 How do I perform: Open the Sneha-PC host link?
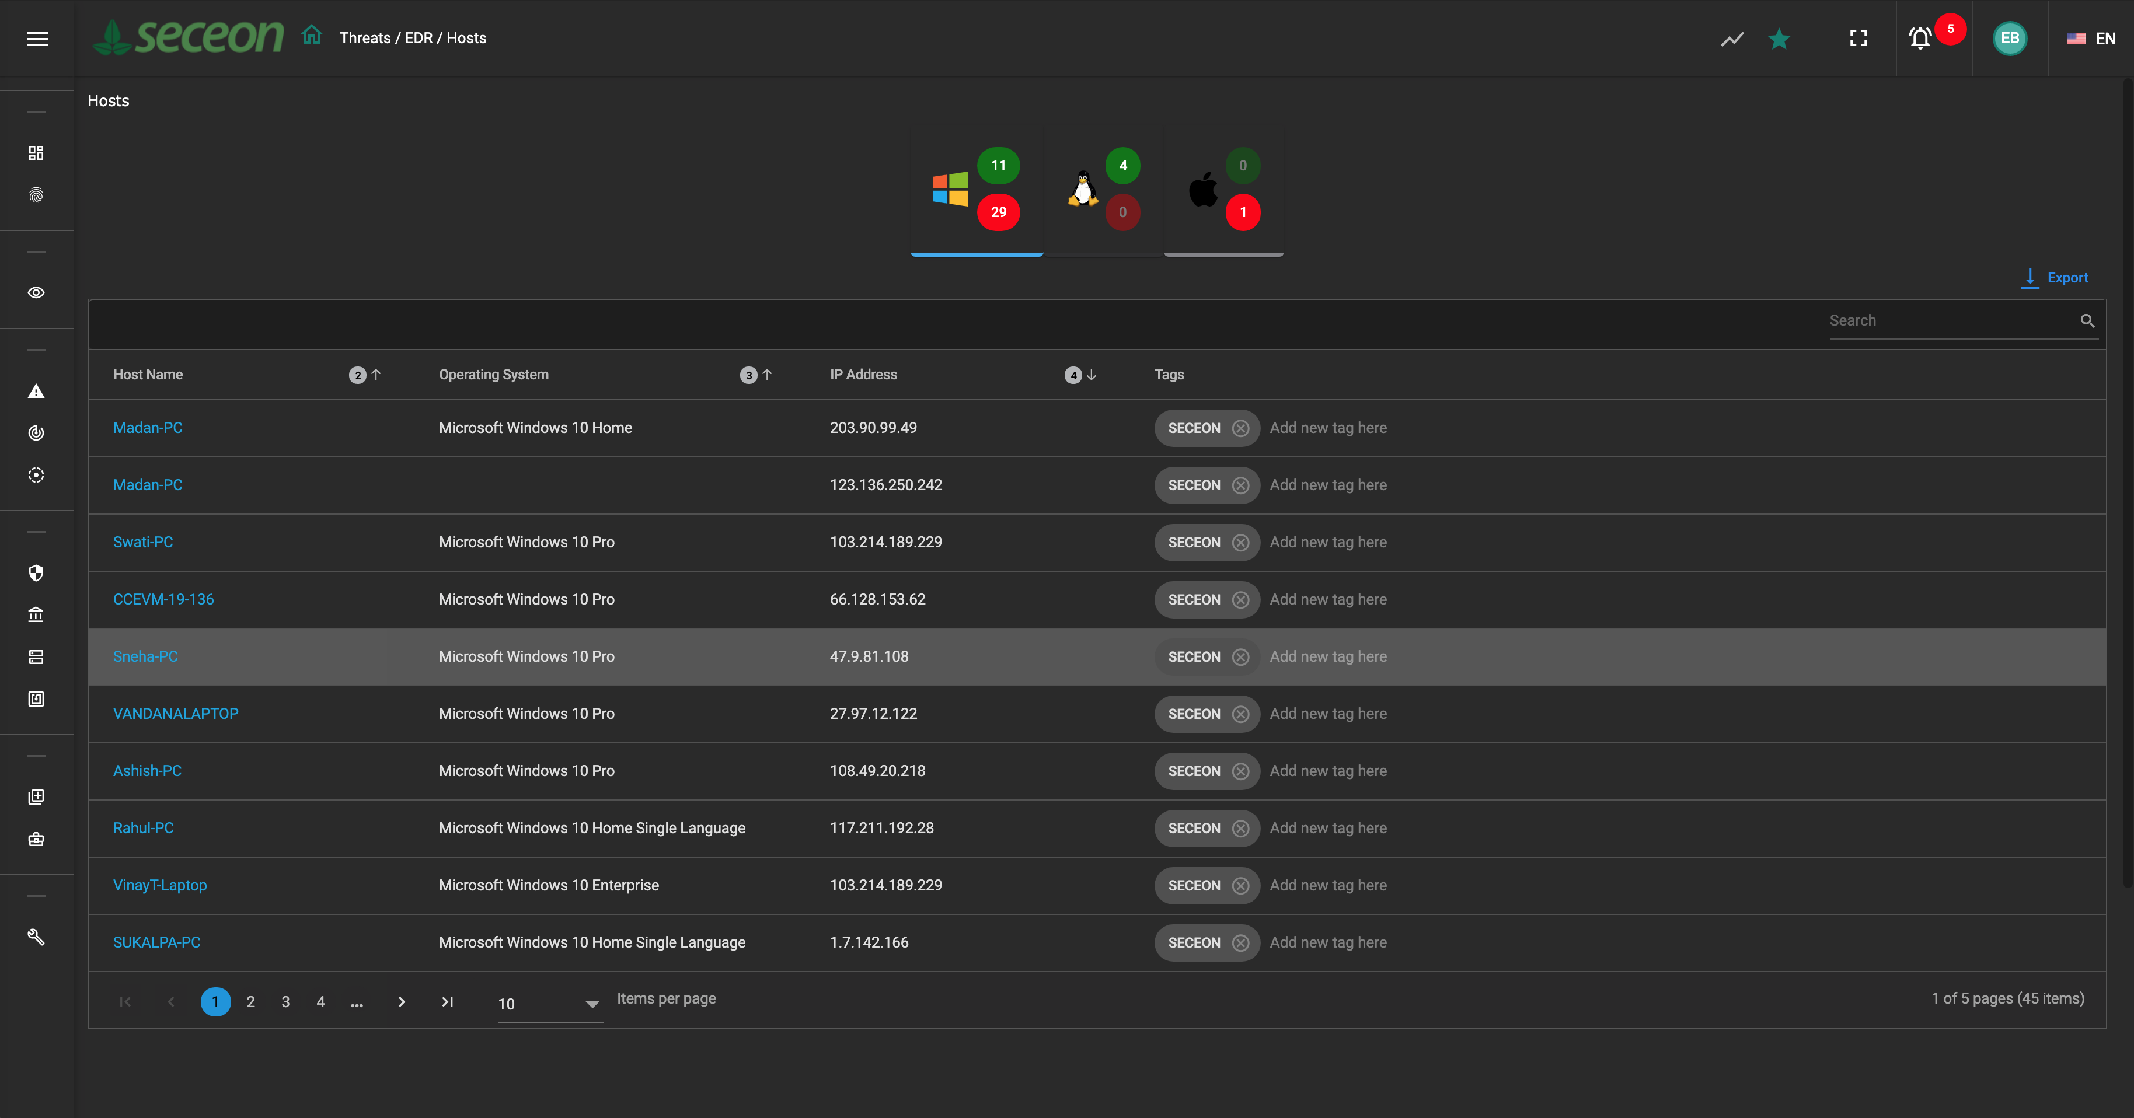pyautogui.click(x=145, y=656)
